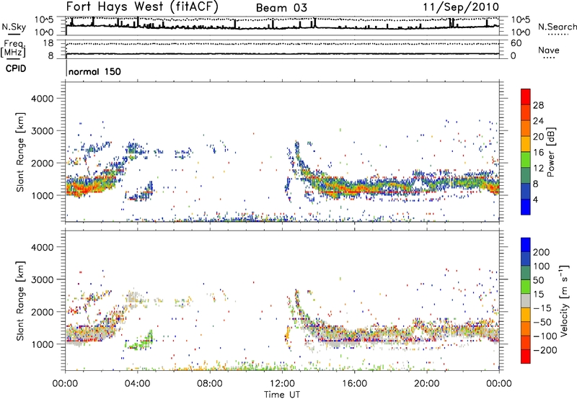Click '4000' on the power panel axis

(x=42, y=99)
